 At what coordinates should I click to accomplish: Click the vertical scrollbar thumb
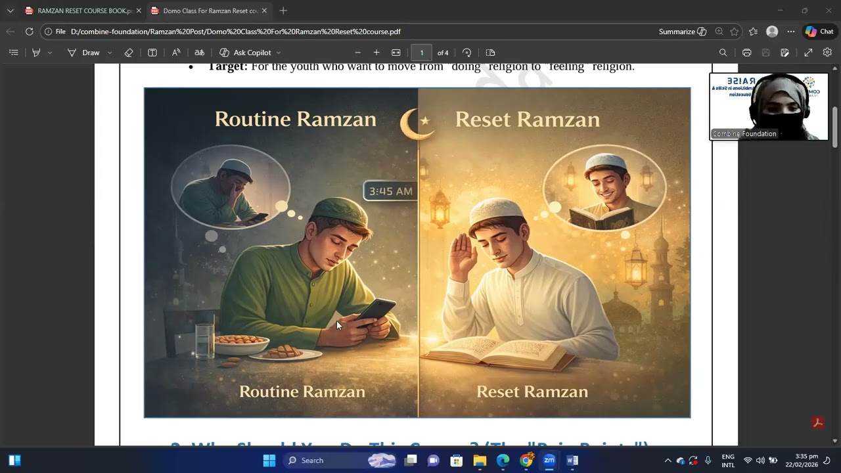835,127
